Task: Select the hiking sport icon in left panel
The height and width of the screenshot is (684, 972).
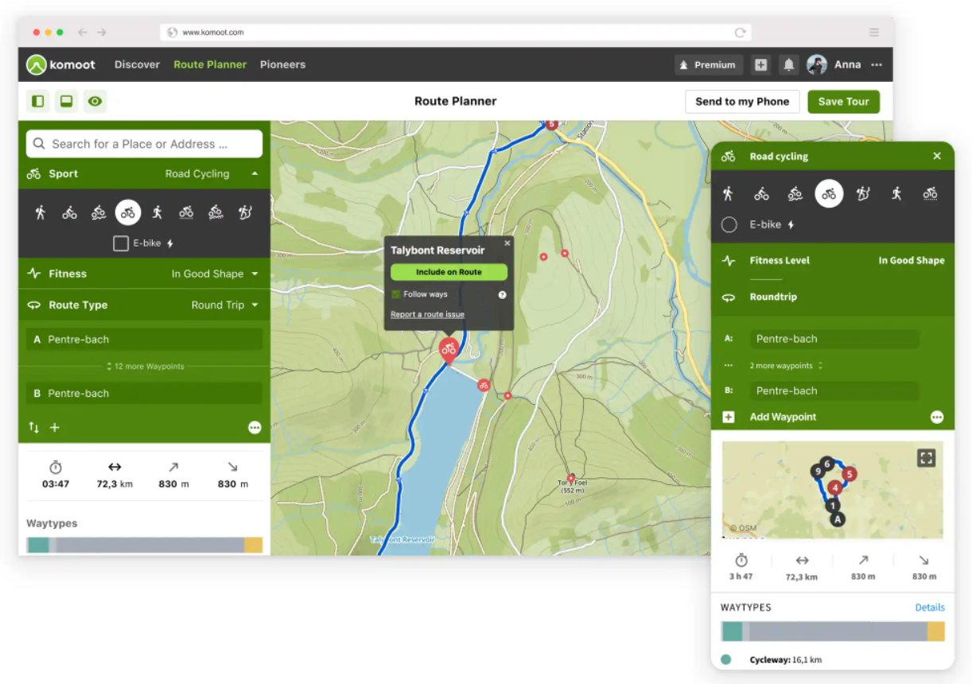Action: [x=41, y=212]
